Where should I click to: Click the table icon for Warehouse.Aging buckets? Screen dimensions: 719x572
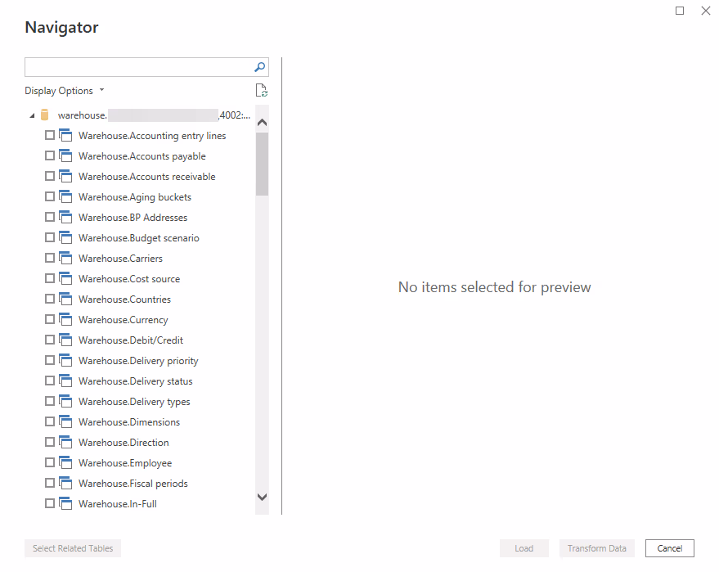[66, 197]
